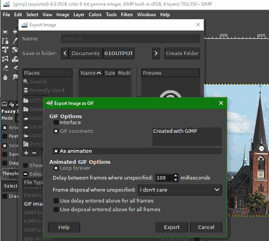
Task: Uncheck the As animation option
Action: 56,151
